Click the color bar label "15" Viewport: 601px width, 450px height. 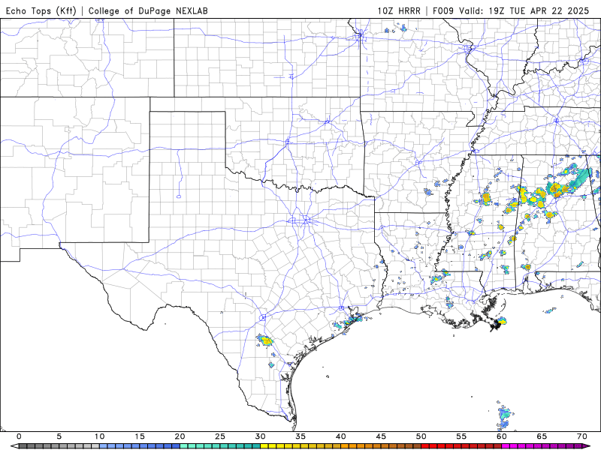140,436
